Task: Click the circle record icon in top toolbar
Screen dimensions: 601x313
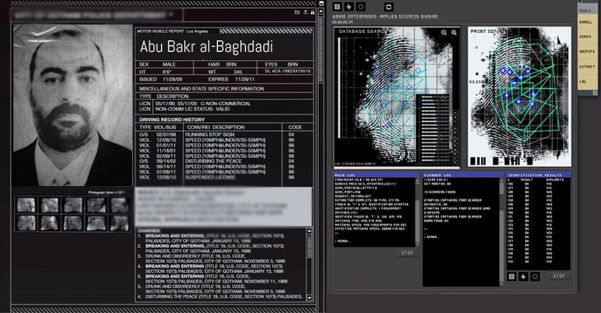Action: [x=361, y=7]
